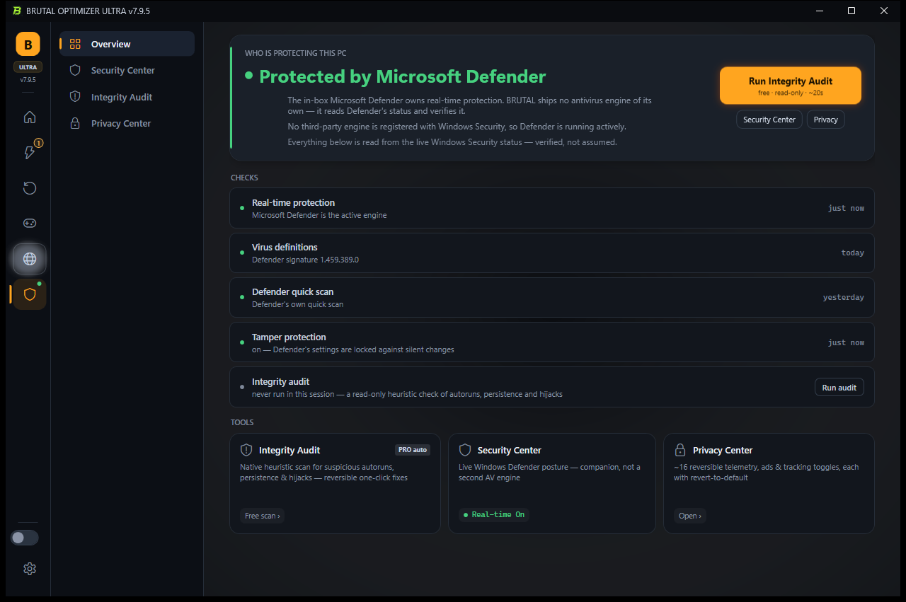The height and width of the screenshot is (602, 906).
Task: Click the Overview grid icon in sidebar
Action: pos(75,44)
